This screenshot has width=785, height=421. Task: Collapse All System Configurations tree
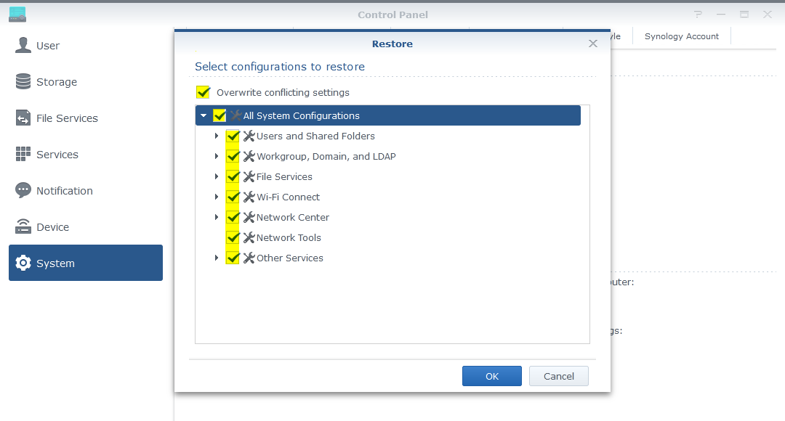(204, 115)
